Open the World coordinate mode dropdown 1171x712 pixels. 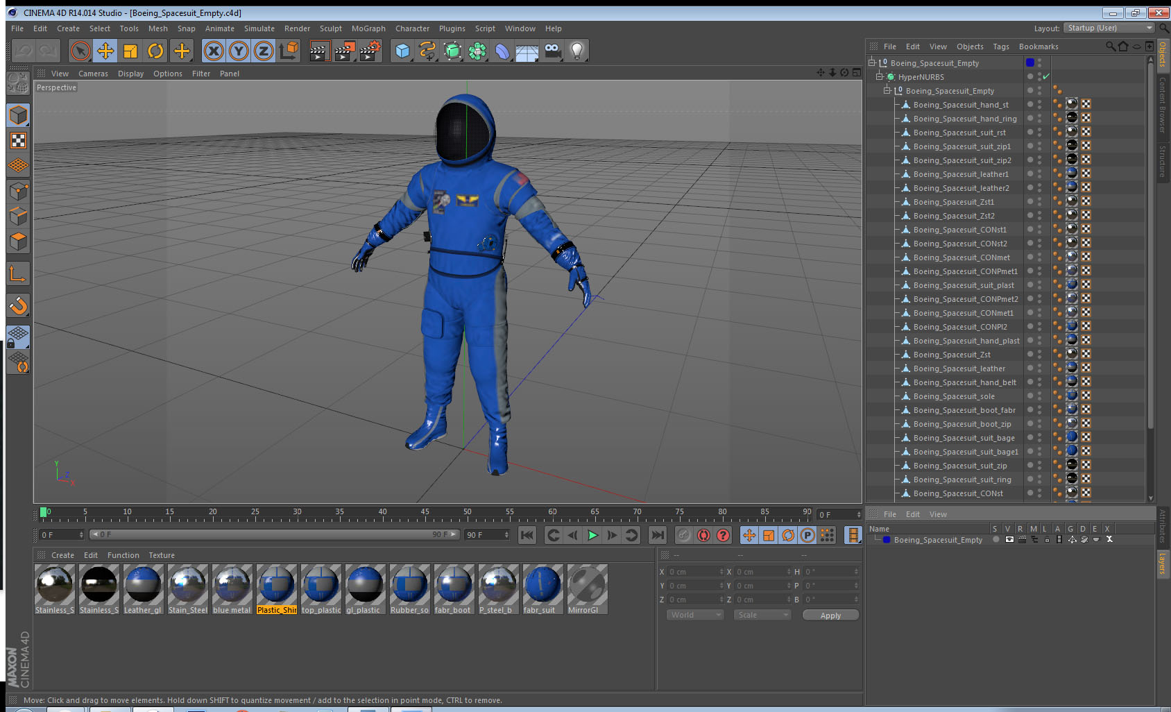[696, 615]
